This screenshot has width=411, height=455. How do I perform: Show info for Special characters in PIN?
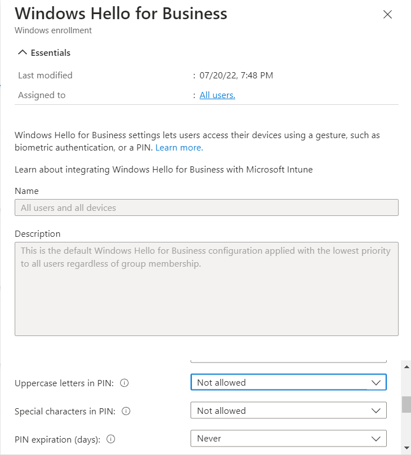pos(126,411)
